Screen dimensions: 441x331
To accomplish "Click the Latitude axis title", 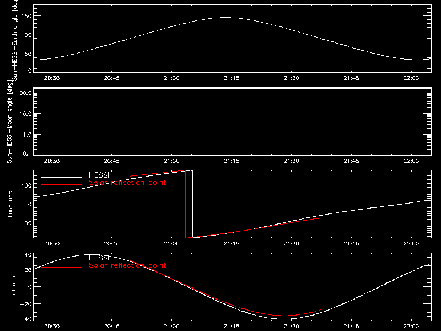I will coord(13,287).
